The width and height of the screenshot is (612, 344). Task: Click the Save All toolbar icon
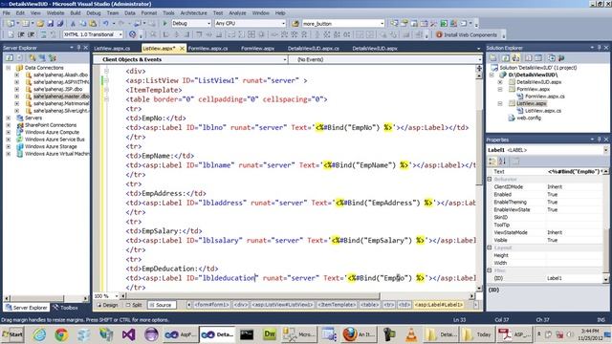click(59, 24)
